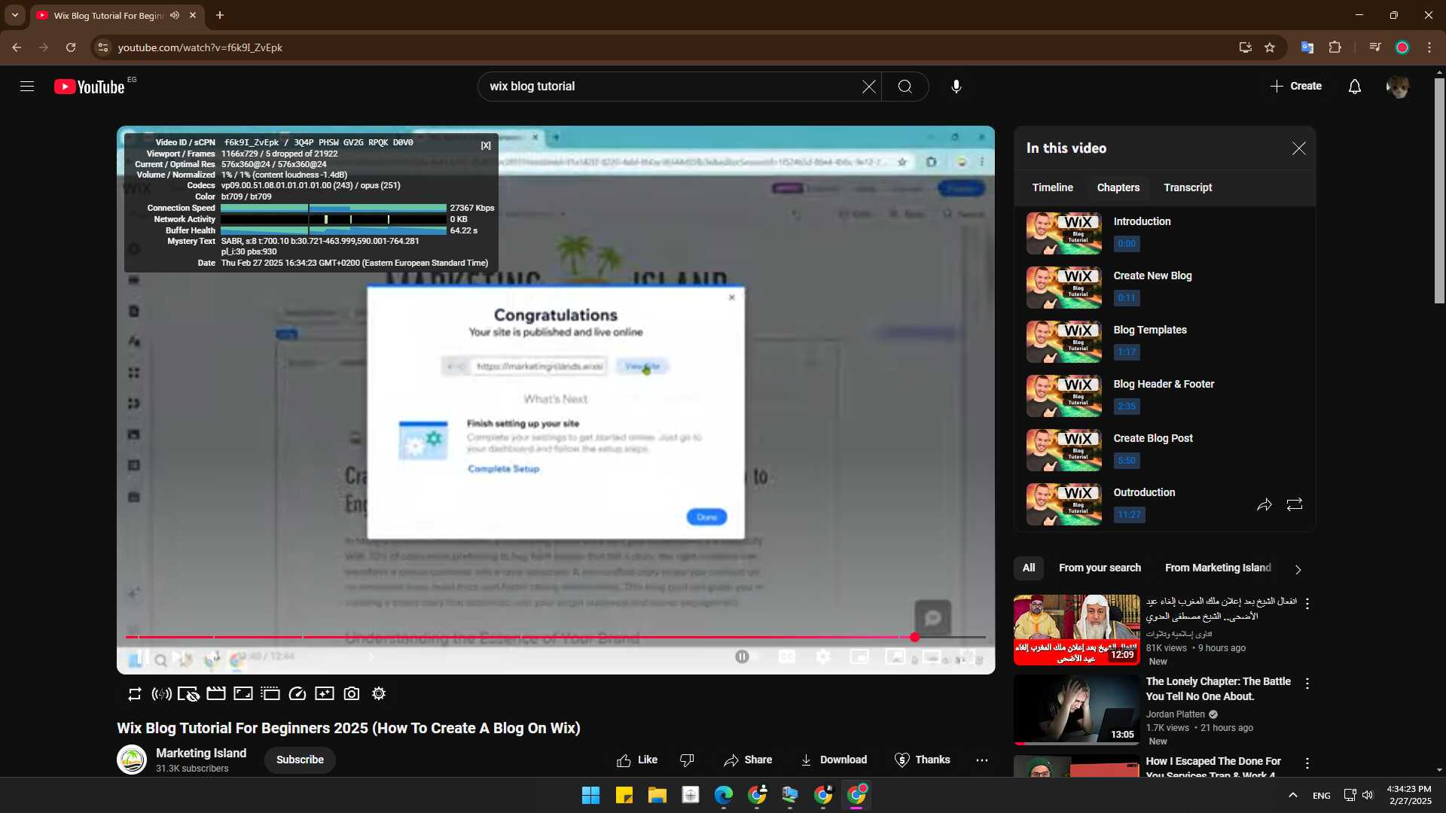1446x813 pixels.
Task: Open enhancer settings gear below the video
Action: (379, 694)
